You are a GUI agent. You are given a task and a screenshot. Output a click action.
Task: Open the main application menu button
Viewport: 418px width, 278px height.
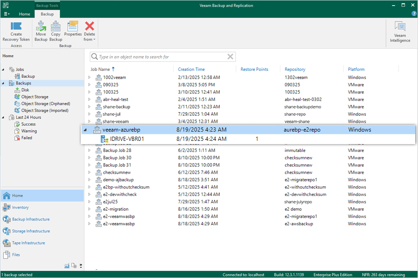(x=7, y=14)
